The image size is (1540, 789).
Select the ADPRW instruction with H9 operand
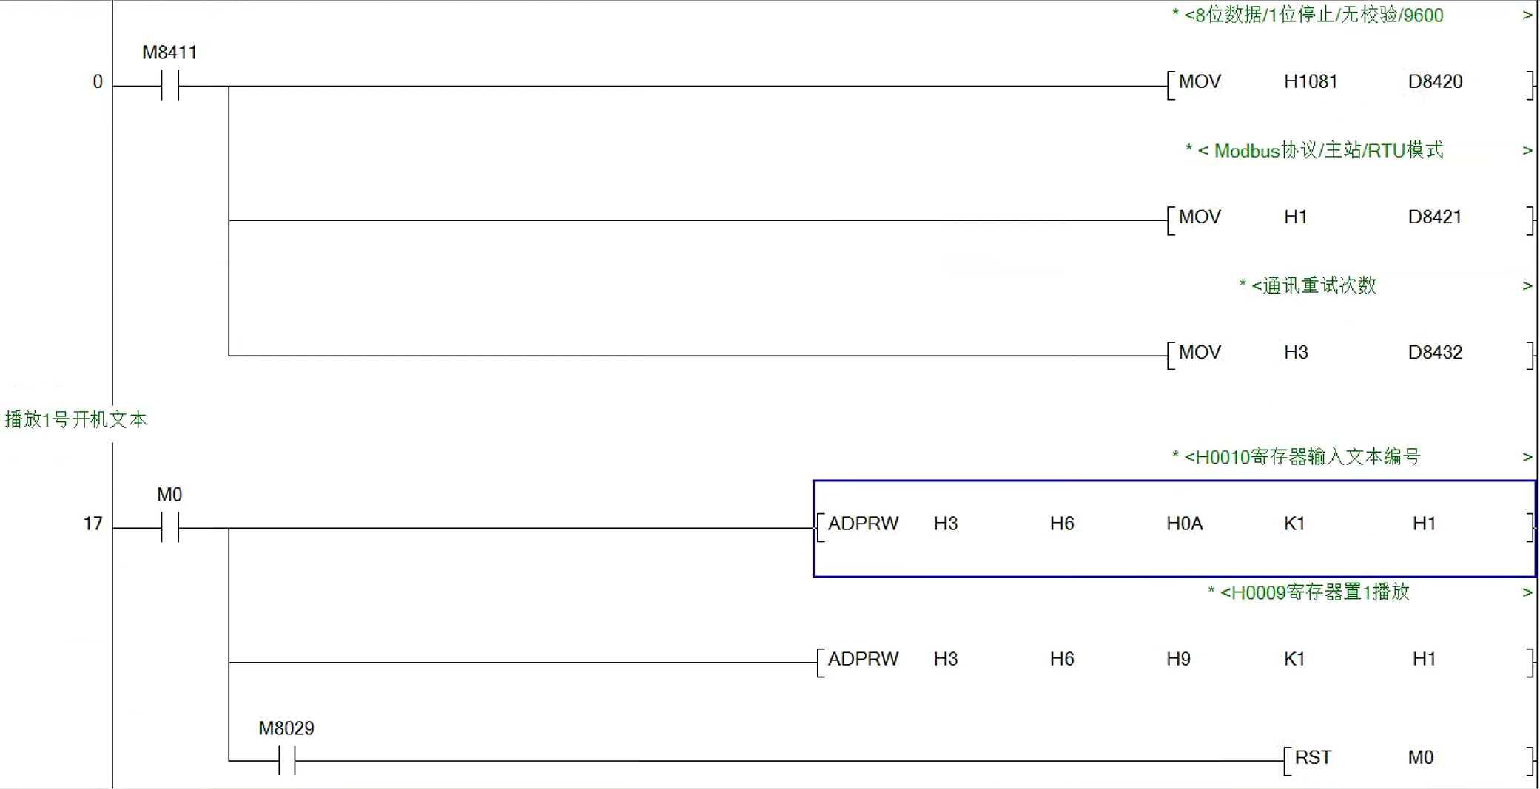[1175, 663]
